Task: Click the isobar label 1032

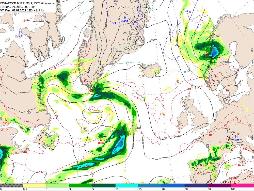Action: point(106,24)
